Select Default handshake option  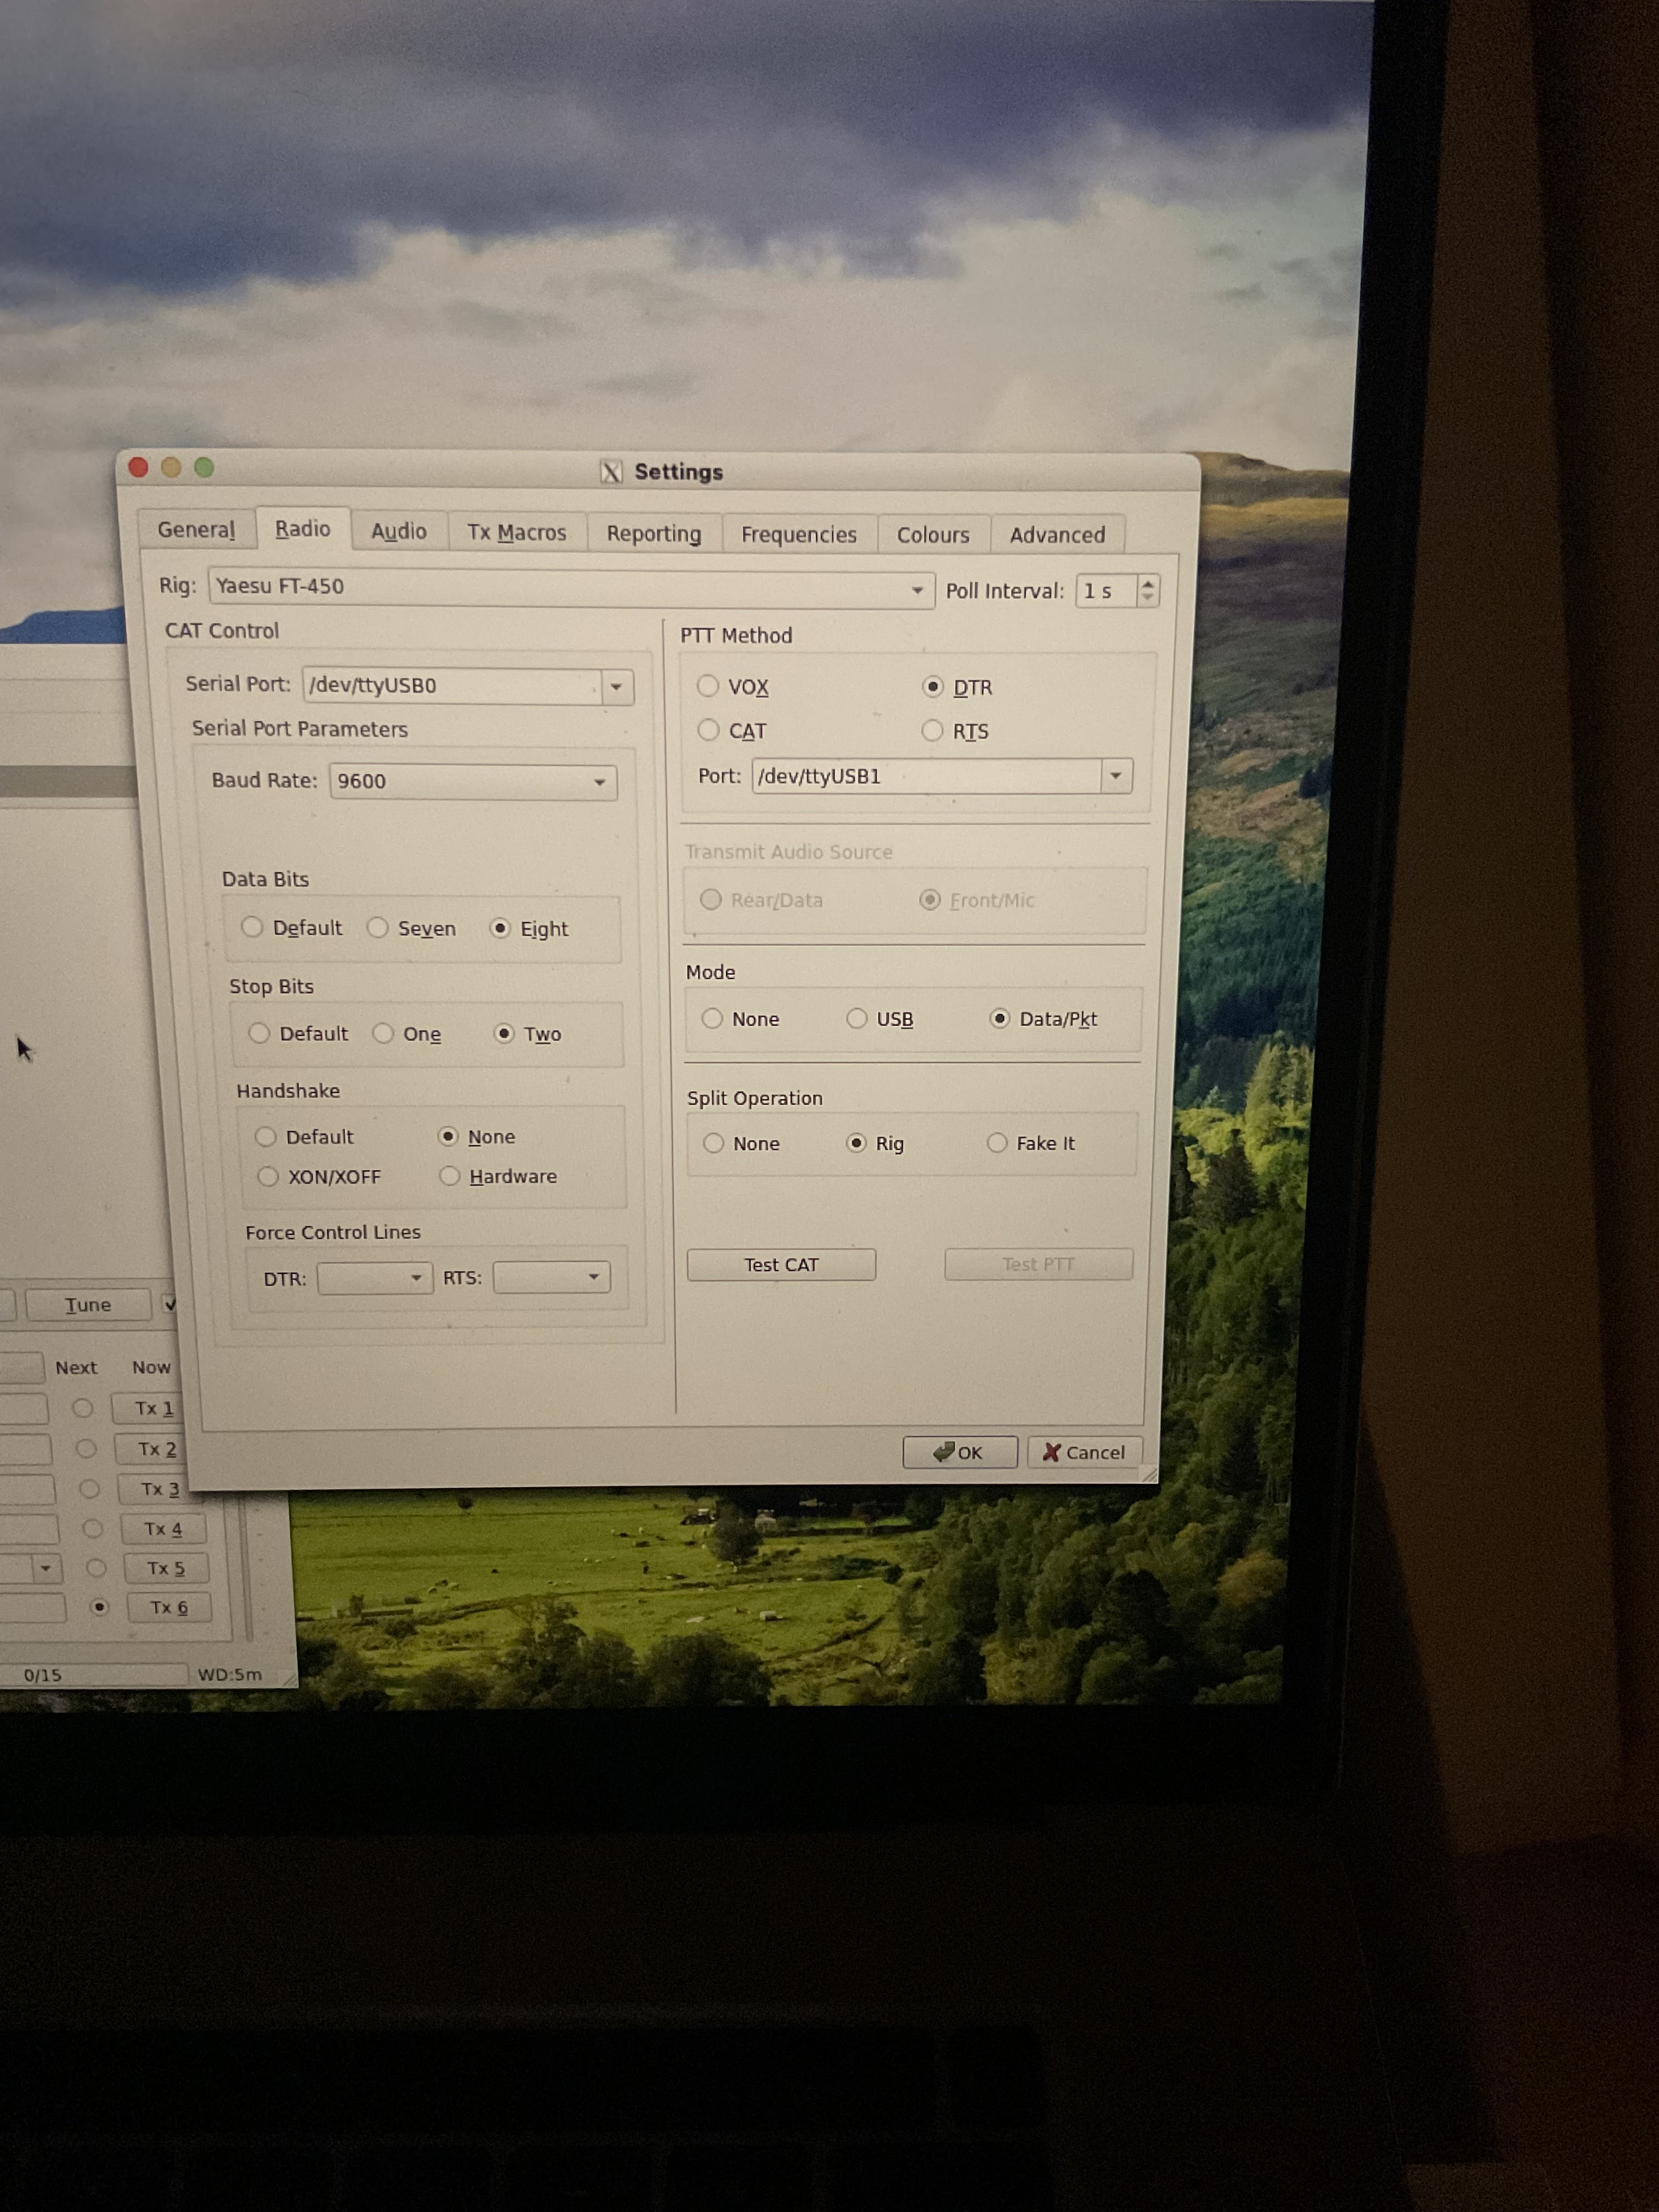click(x=265, y=1137)
